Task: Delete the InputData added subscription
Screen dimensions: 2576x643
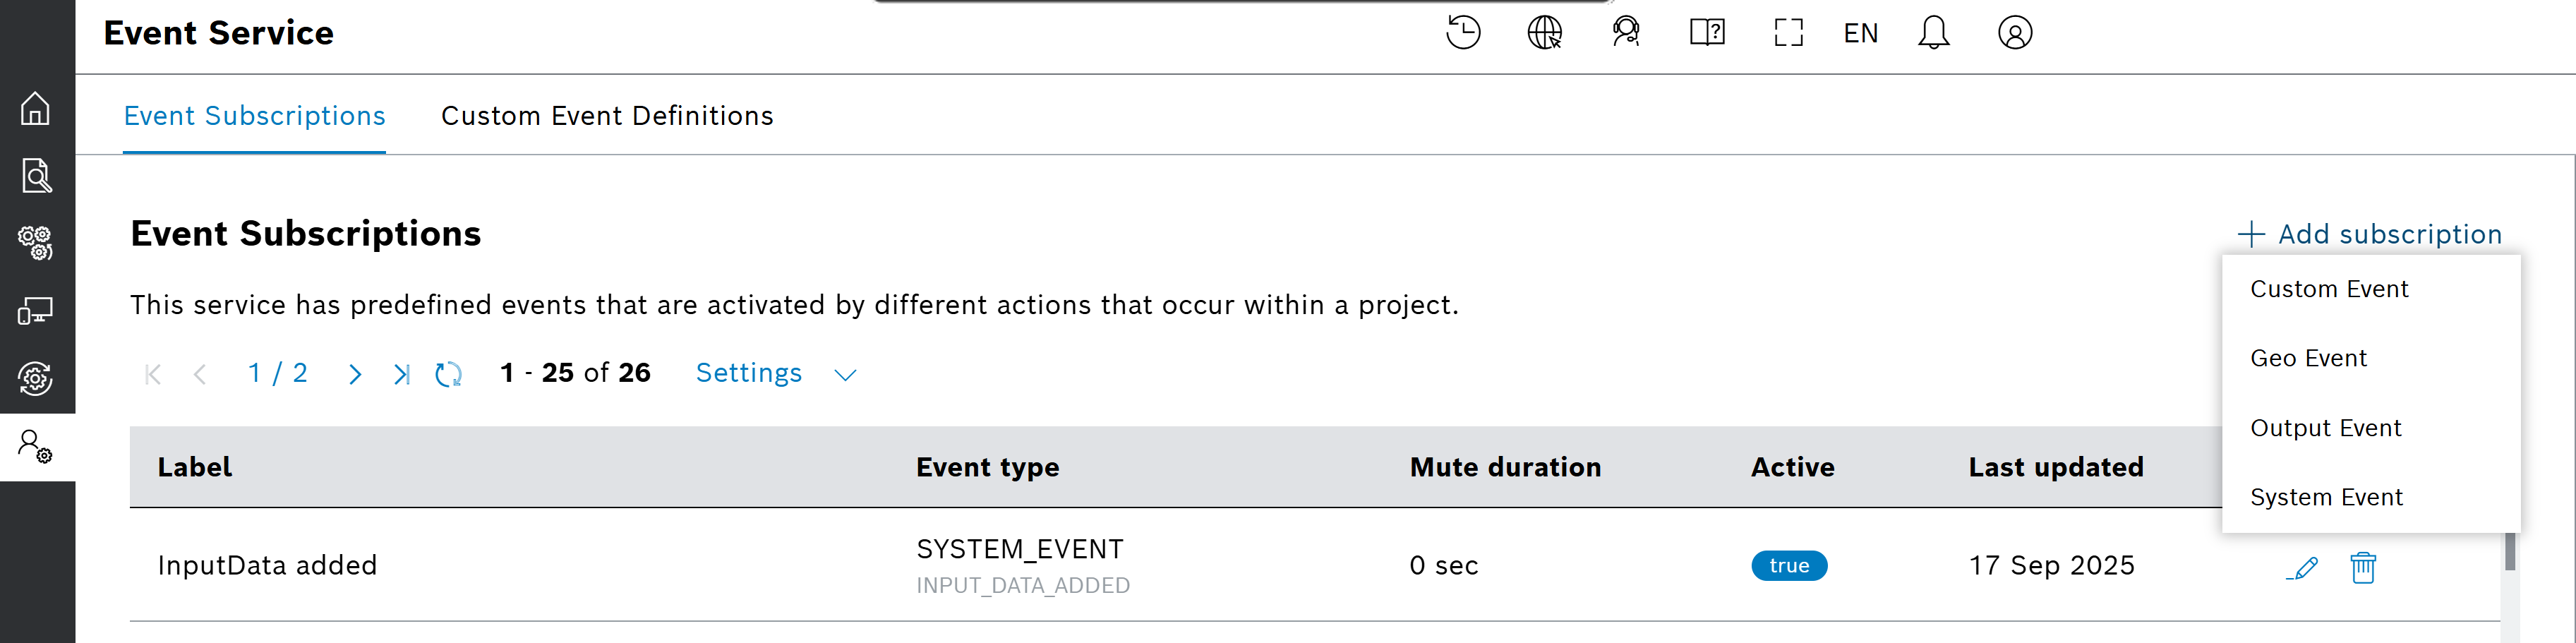Action: 2363,568
